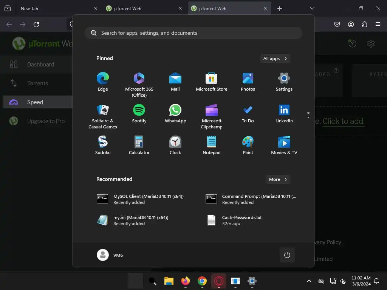Select Speed in µTorrent sidebar
387x290 pixels.
pyautogui.click(x=37, y=102)
